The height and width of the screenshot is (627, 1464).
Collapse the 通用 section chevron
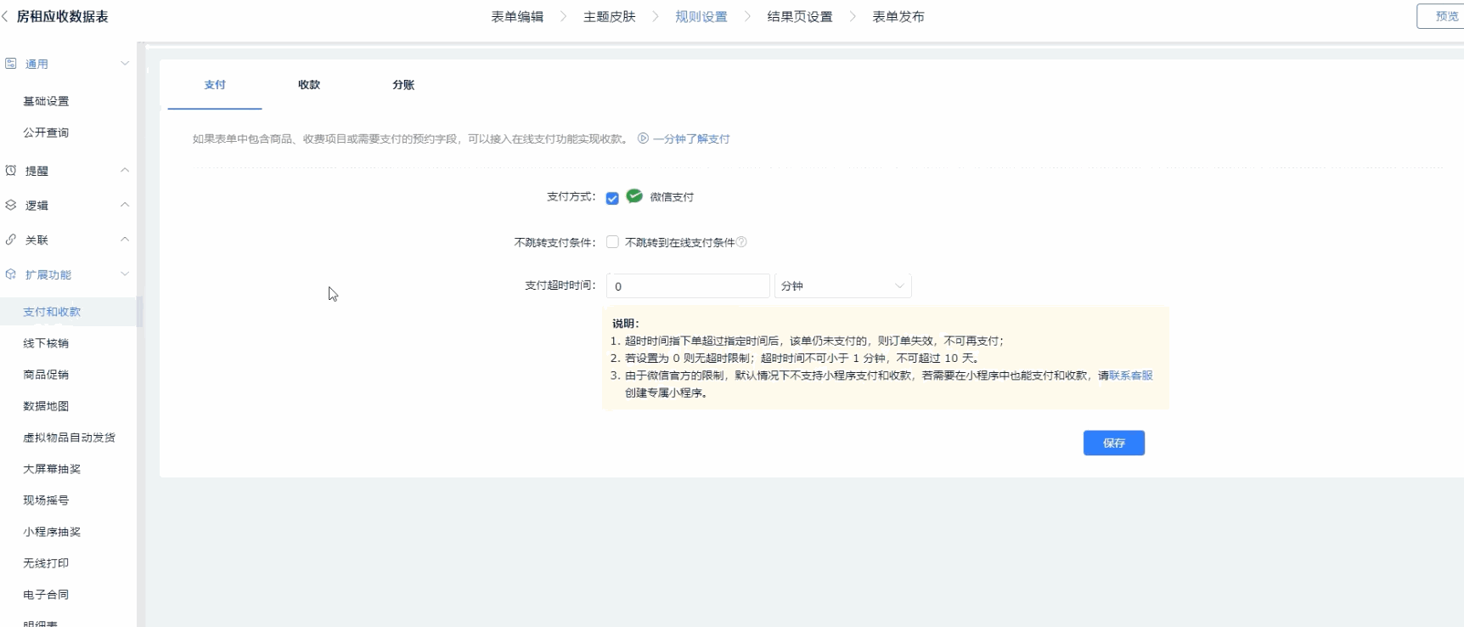click(125, 64)
